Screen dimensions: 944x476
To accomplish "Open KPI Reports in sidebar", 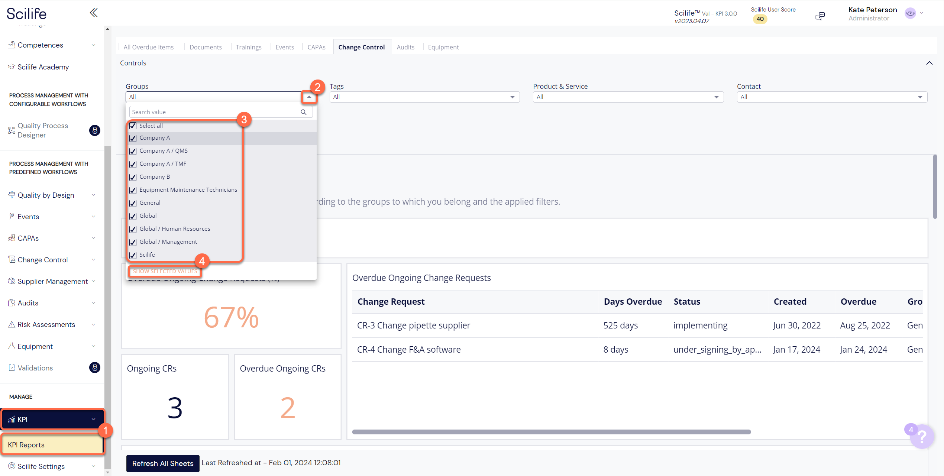I will [52, 445].
